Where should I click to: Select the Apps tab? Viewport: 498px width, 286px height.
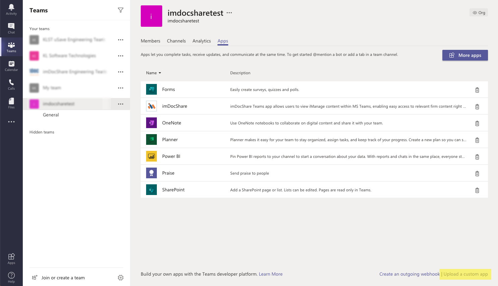tap(223, 41)
